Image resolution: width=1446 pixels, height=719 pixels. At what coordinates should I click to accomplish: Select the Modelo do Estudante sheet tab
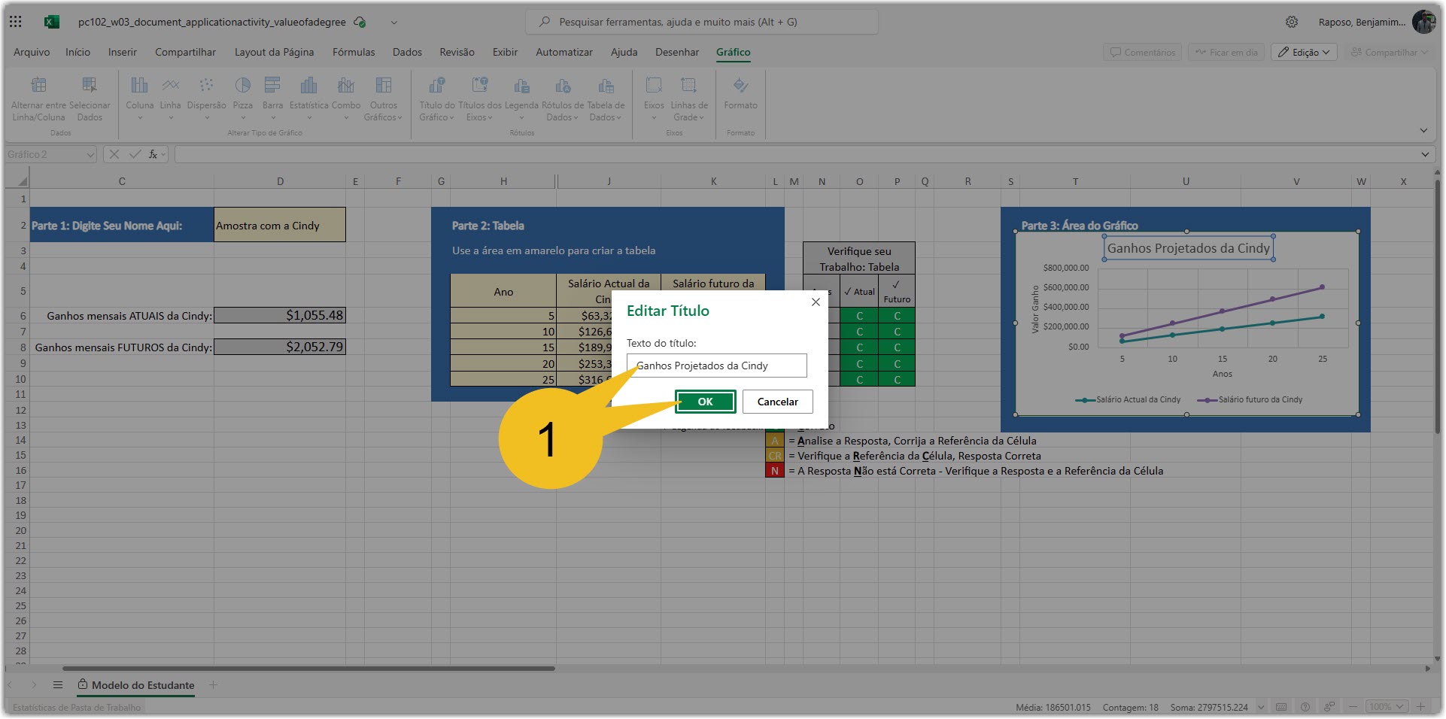tap(136, 685)
